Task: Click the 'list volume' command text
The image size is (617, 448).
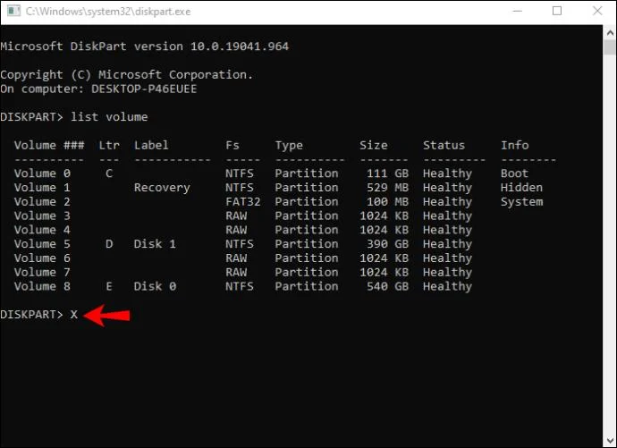Action: [109, 117]
